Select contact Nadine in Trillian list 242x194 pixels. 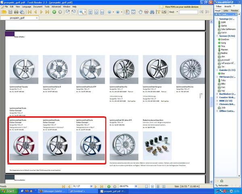pos(223,53)
